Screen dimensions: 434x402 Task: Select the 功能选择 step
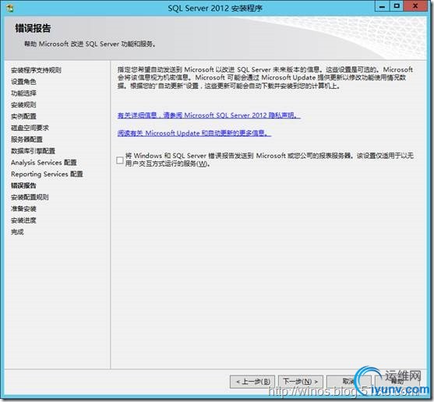[23, 93]
